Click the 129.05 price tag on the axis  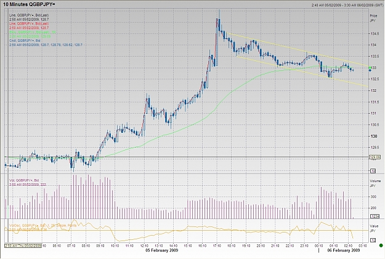[375, 157]
